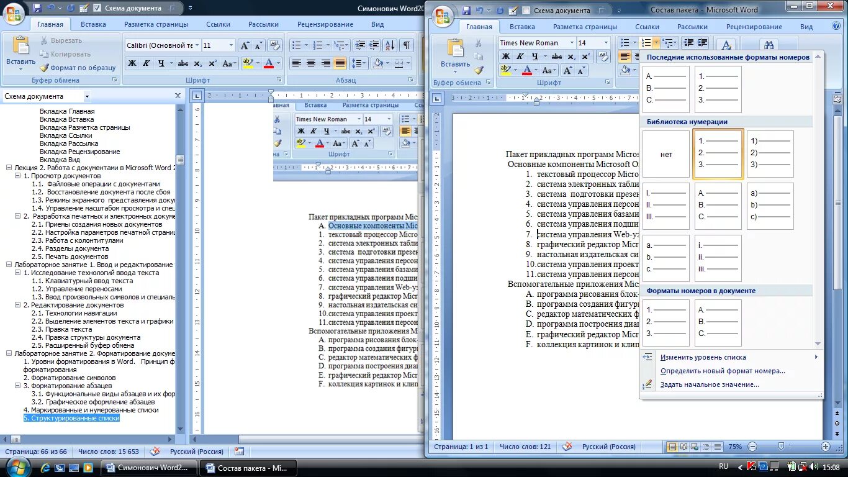Screen dimensions: 848x477
Task: Click multilevel list icon in Состав пакета window
Action: [667, 43]
